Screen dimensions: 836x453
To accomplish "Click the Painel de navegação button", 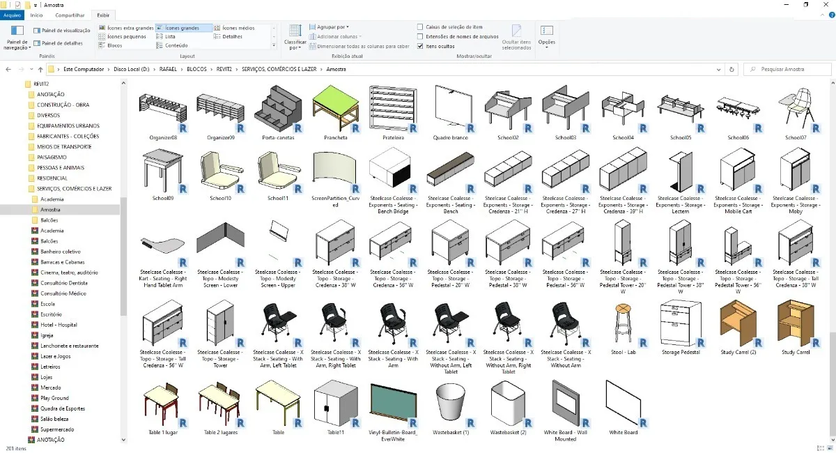I will [17, 38].
